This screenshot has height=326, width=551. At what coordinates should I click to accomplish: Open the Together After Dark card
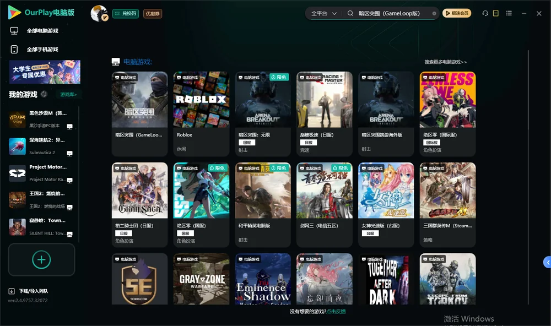(386, 279)
